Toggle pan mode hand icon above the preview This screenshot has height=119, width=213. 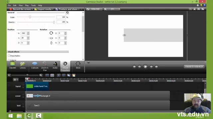195,9
